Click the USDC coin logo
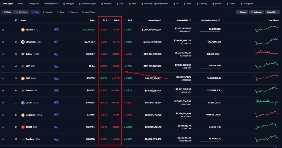Screen dimensions: 282x148 [x=23, y=103]
